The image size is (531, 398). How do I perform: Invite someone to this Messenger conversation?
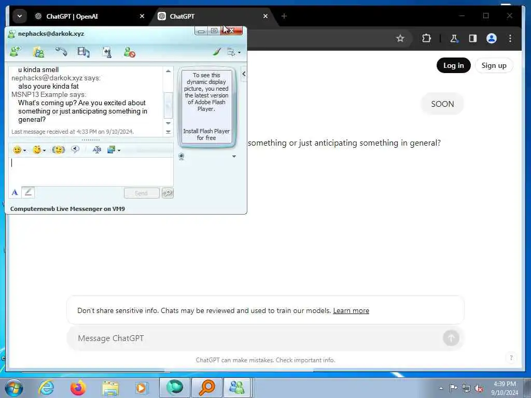point(15,52)
